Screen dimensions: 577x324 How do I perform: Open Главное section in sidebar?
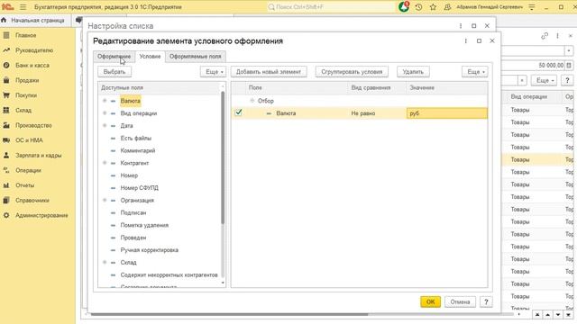[x=26, y=35]
